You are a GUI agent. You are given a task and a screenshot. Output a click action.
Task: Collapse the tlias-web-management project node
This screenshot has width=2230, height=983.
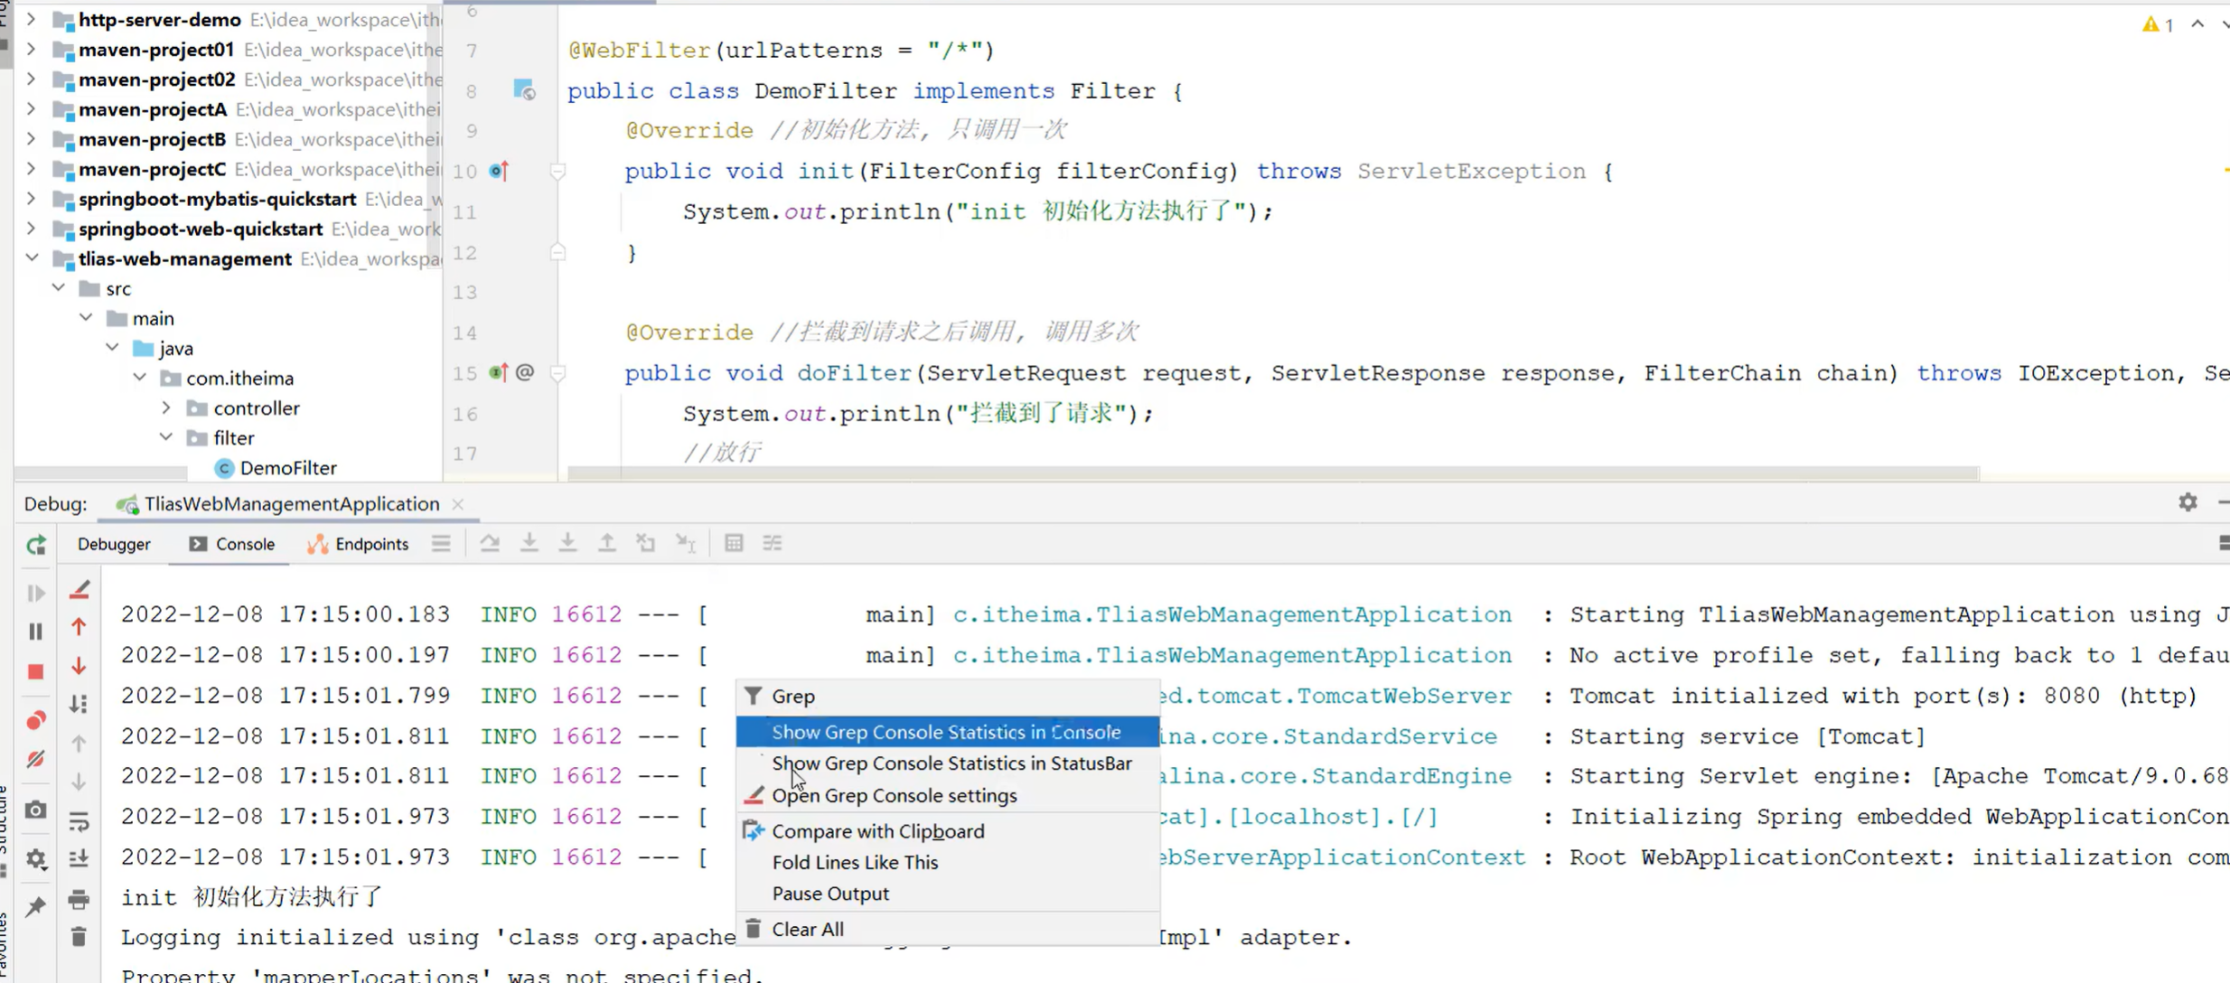pos(33,258)
